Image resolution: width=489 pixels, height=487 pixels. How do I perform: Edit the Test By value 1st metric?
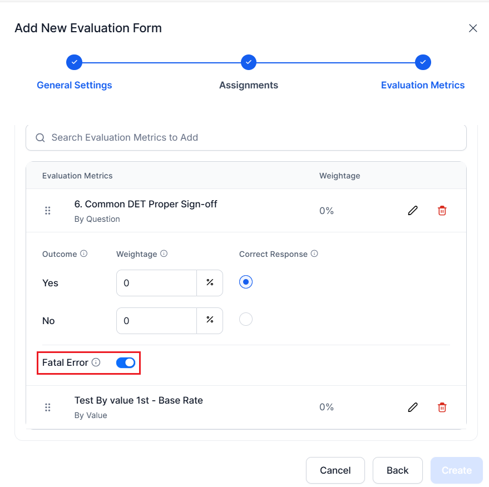click(x=413, y=408)
